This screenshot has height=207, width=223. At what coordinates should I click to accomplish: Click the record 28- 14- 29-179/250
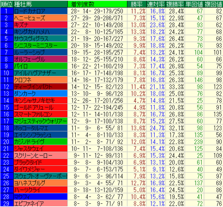(97, 11)
